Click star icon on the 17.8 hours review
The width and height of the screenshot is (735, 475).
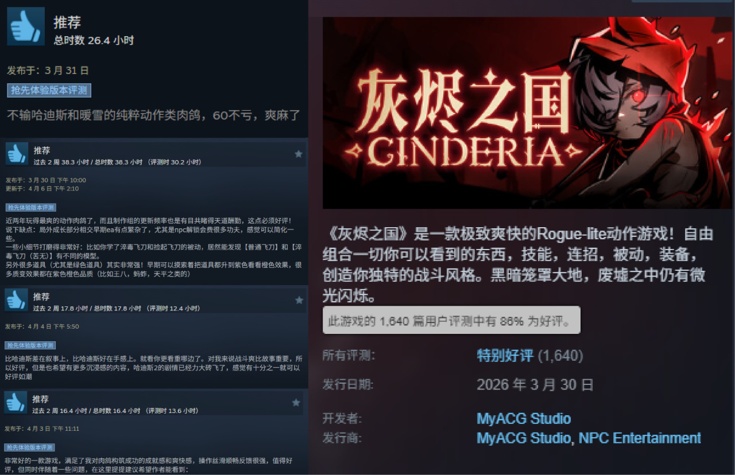(x=299, y=300)
